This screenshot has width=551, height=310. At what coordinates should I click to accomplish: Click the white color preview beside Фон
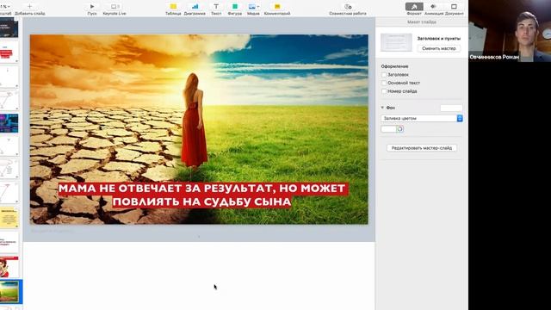click(451, 108)
